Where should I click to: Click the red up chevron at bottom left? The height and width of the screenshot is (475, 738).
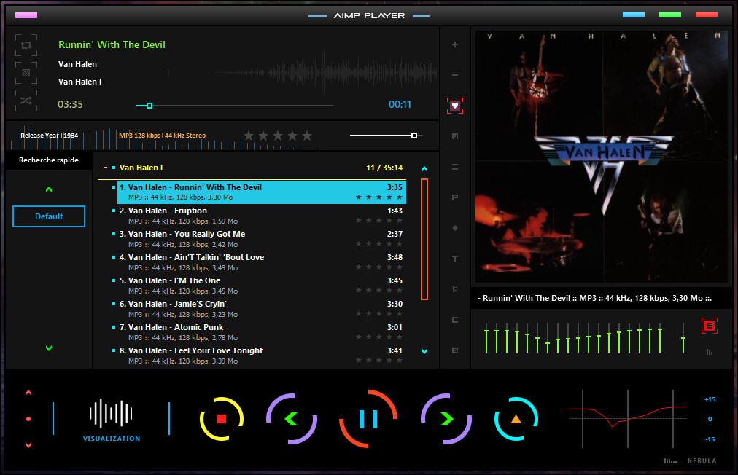point(28,393)
